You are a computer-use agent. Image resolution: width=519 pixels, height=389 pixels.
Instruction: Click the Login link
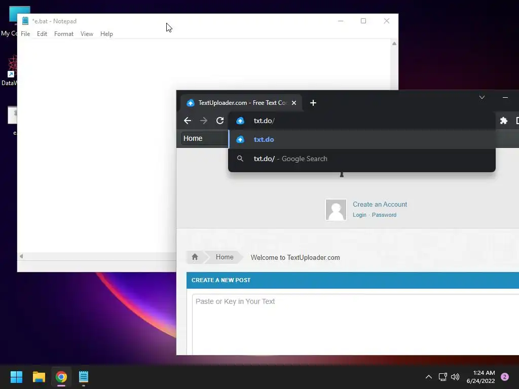(359, 215)
